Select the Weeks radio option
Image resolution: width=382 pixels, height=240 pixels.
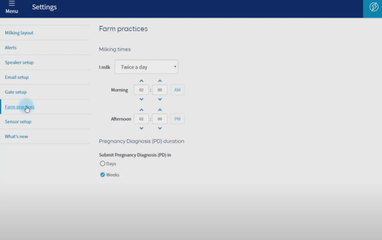click(x=103, y=175)
